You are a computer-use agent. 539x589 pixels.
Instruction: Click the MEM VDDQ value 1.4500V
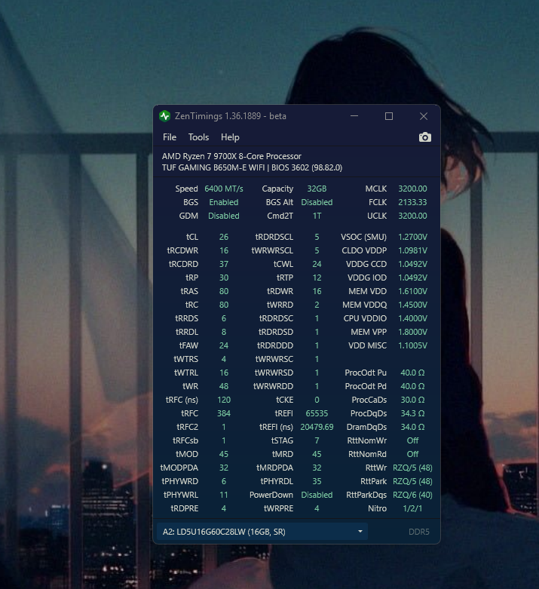tap(412, 304)
